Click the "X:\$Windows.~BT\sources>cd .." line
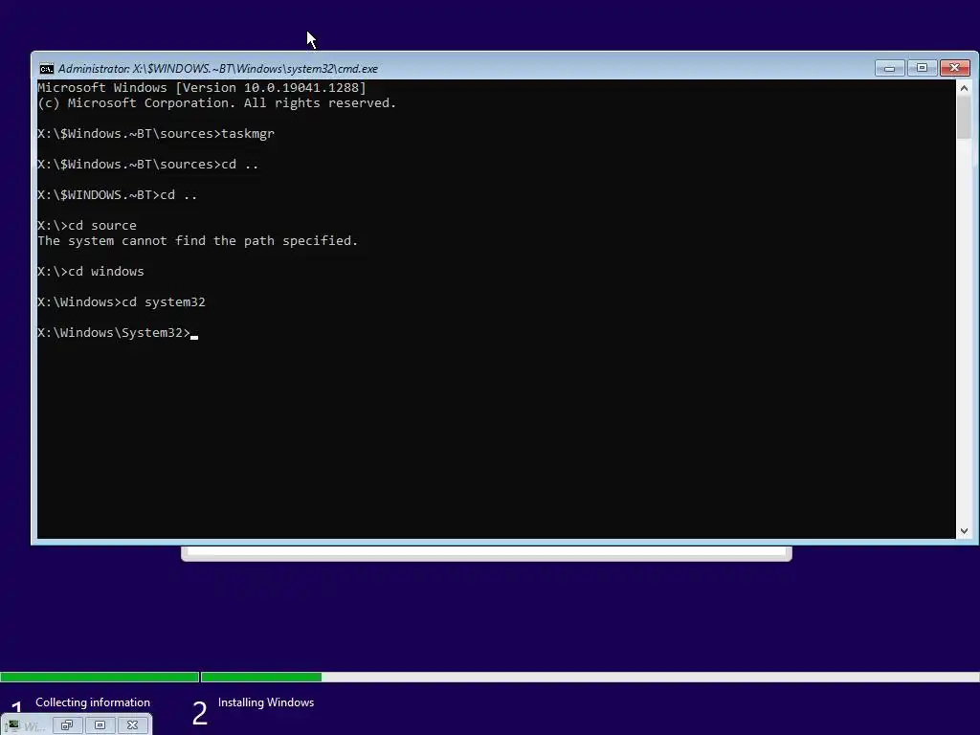 (148, 165)
